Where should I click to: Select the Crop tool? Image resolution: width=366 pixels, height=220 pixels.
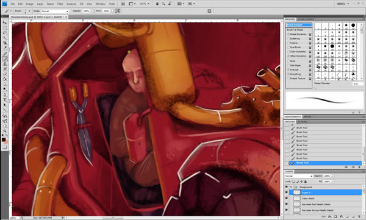pos(4,43)
